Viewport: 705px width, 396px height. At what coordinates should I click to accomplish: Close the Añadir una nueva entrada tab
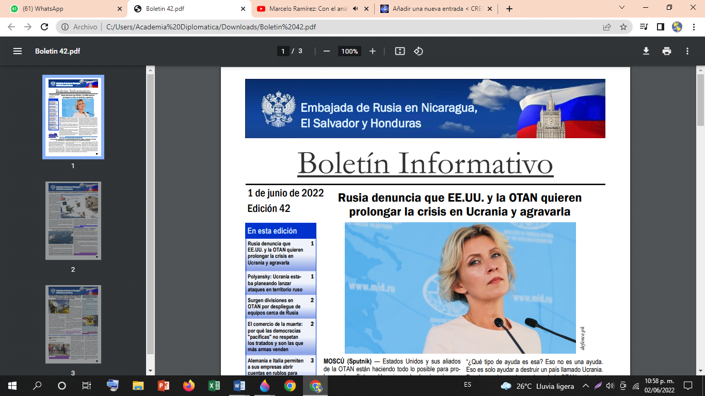(490, 9)
